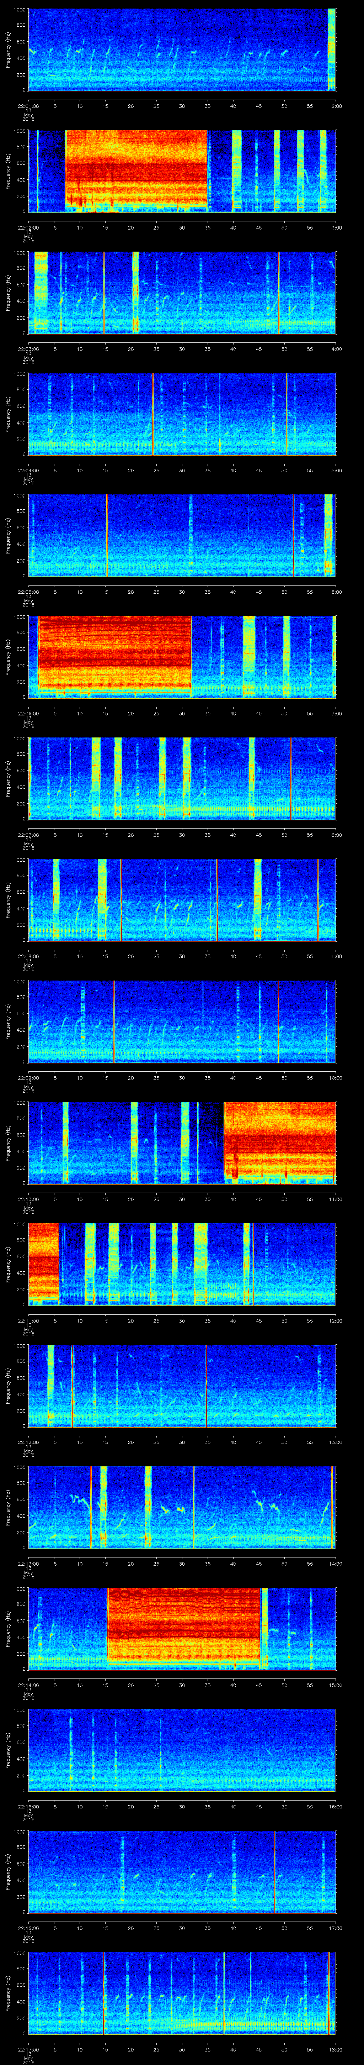Select the spectrogram panel starting at 22:05:00
Image resolution: width=364 pixels, height=2065 pixels.
point(182,536)
